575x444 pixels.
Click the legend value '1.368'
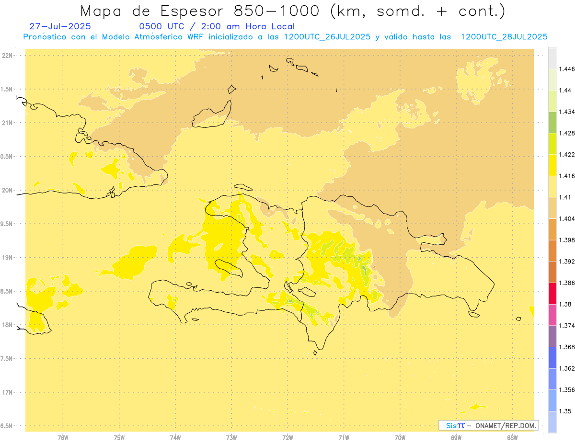pyautogui.click(x=567, y=347)
